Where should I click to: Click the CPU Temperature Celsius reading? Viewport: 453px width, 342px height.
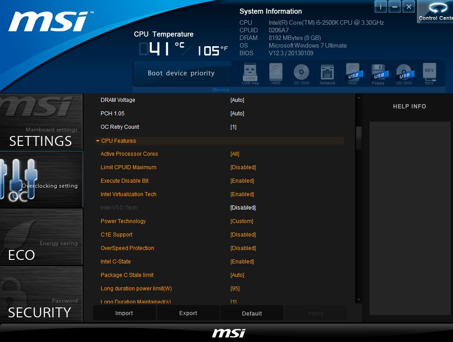pyautogui.click(x=162, y=48)
